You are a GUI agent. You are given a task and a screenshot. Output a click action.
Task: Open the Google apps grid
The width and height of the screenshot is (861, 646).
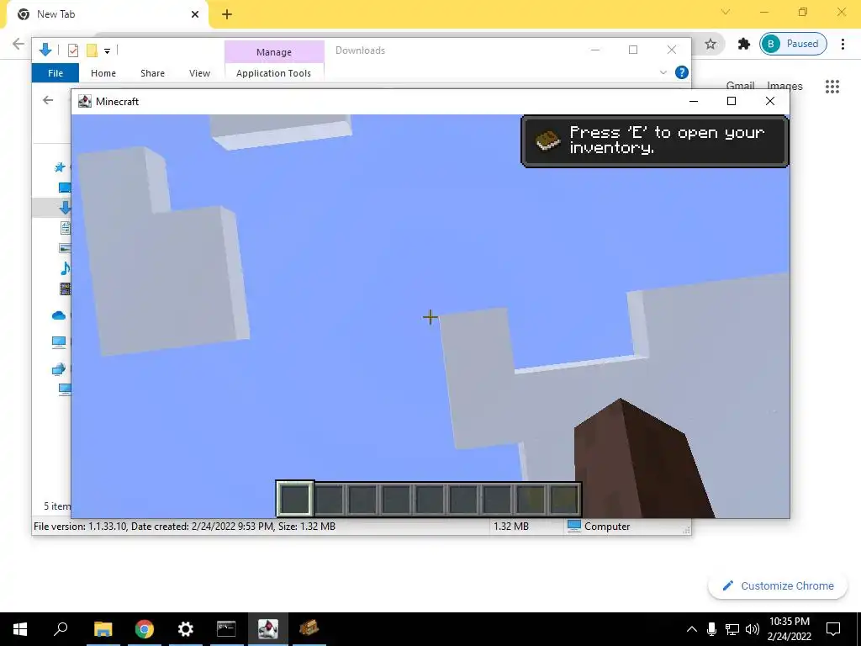point(832,87)
